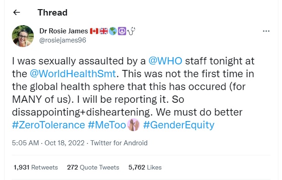Open the @WHO mention
The width and height of the screenshot is (282, 180).
[x=165, y=61]
